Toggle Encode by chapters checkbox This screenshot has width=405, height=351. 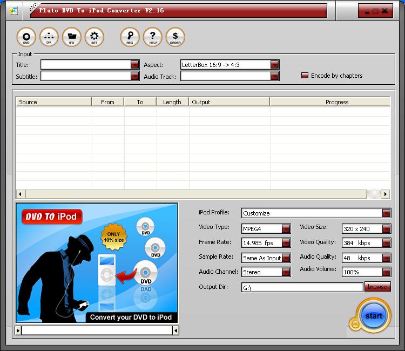click(305, 76)
